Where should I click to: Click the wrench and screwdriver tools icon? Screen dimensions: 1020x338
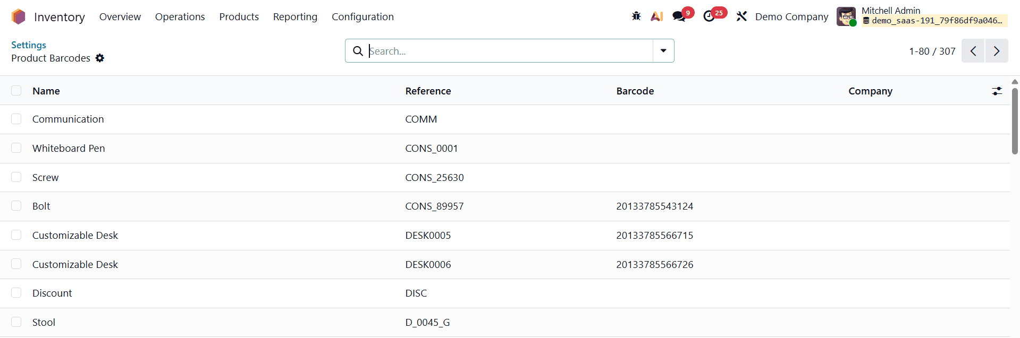pyautogui.click(x=741, y=16)
